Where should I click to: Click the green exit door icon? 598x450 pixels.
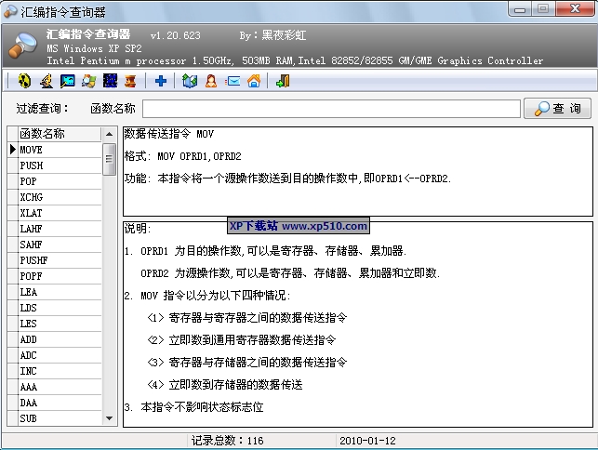(x=283, y=81)
